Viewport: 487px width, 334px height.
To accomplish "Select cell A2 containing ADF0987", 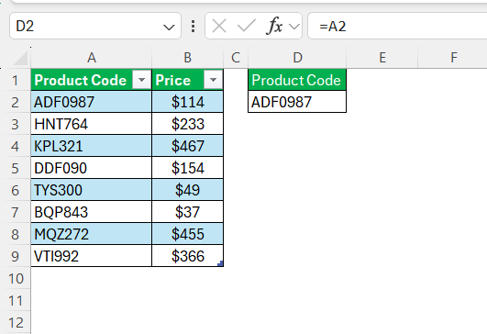I will point(92,102).
